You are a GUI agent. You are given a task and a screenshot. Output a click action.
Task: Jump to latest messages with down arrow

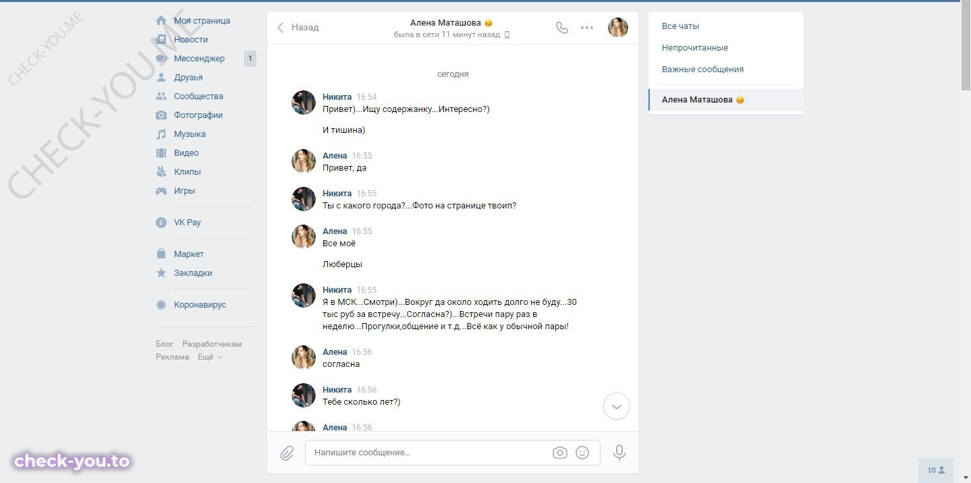(616, 407)
